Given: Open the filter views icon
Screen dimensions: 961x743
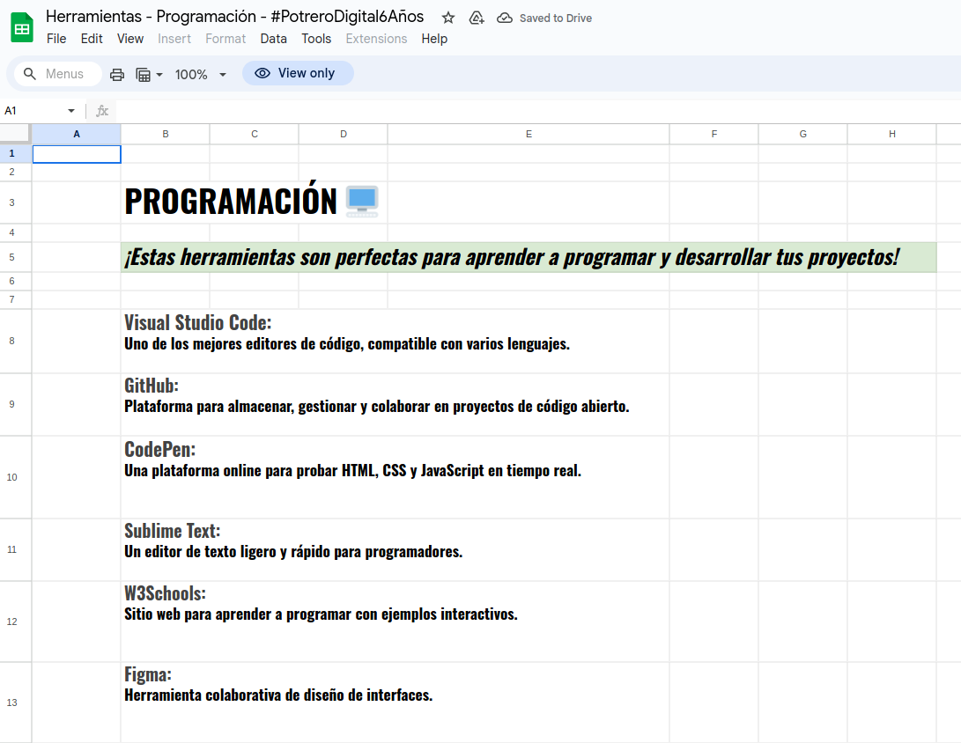Looking at the screenshot, I should tap(143, 74).
